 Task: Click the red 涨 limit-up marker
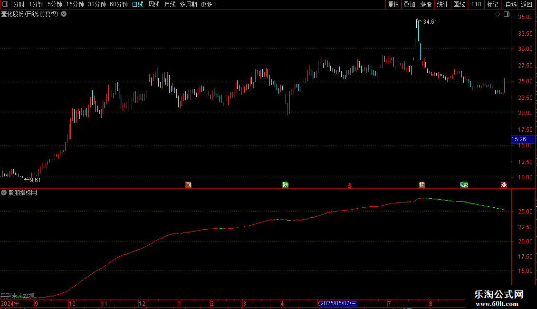pyautogui.click(x=504, y=184)
